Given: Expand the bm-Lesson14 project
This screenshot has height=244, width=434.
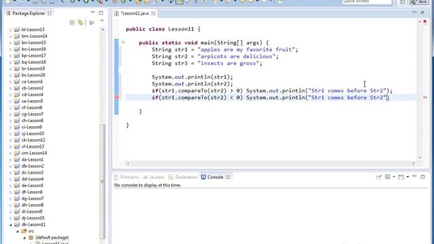Looking at the screenshot, I should pos(11,36).
